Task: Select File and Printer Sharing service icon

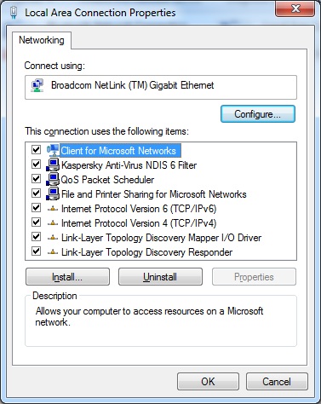Action: [x=53, y=193]
